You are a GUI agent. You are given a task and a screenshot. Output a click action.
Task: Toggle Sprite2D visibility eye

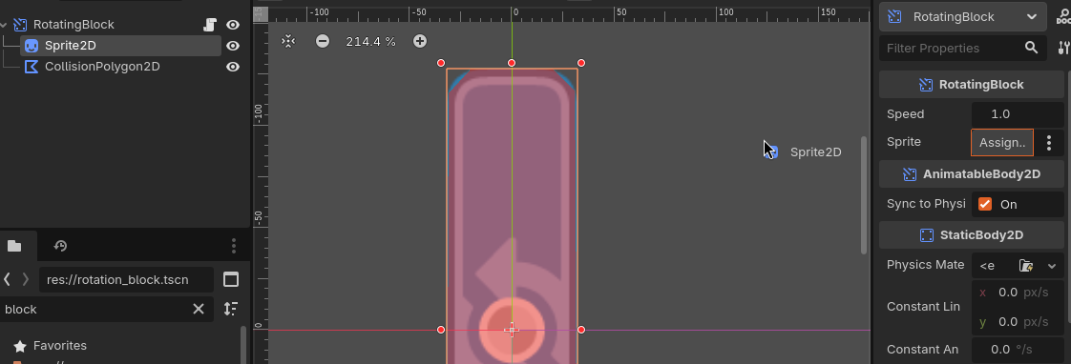tap(233, 46)
